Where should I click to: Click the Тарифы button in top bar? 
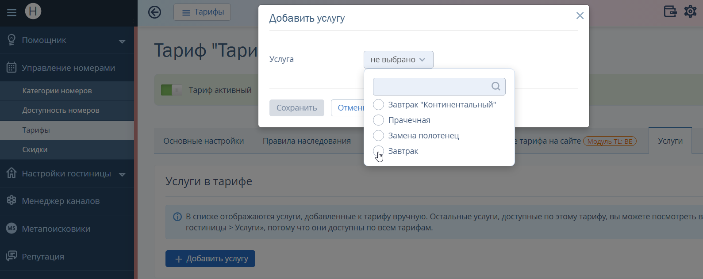202,12
